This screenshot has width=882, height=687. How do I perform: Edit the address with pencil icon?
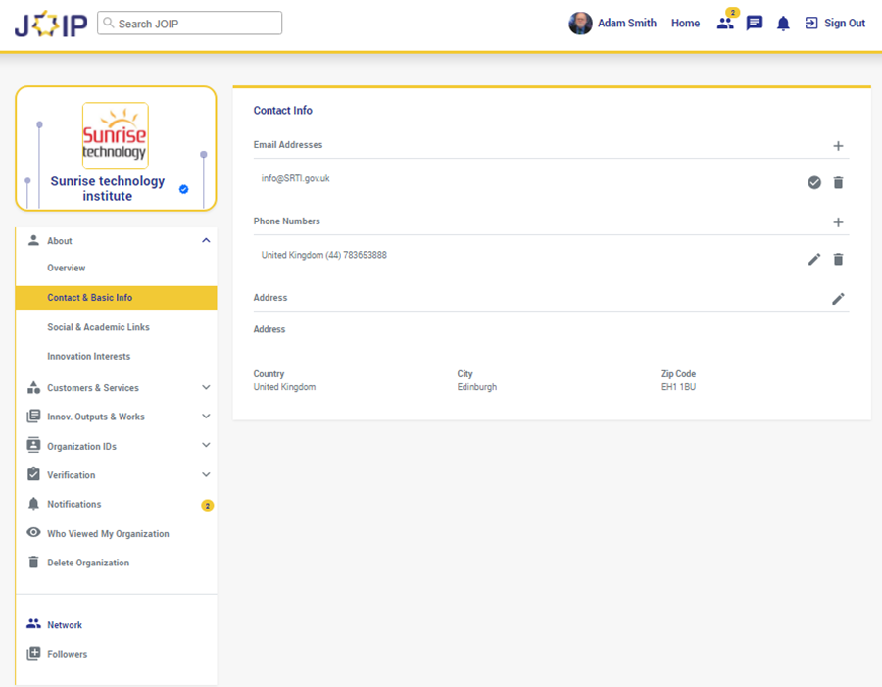coord(838,299)
